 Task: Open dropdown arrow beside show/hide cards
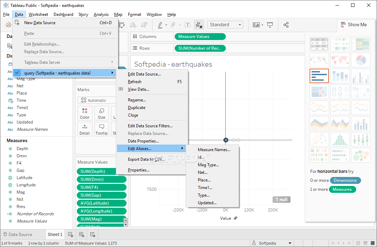tap(262, 25)
